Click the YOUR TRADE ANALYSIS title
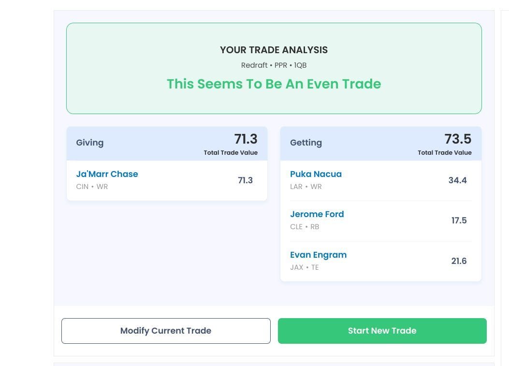 [x=274, y=50]
